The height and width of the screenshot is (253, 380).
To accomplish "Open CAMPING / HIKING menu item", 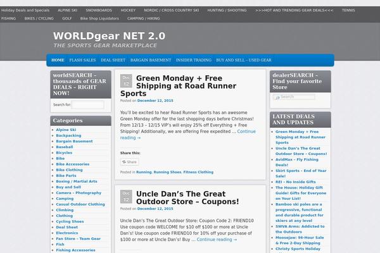I will [144, 18].
